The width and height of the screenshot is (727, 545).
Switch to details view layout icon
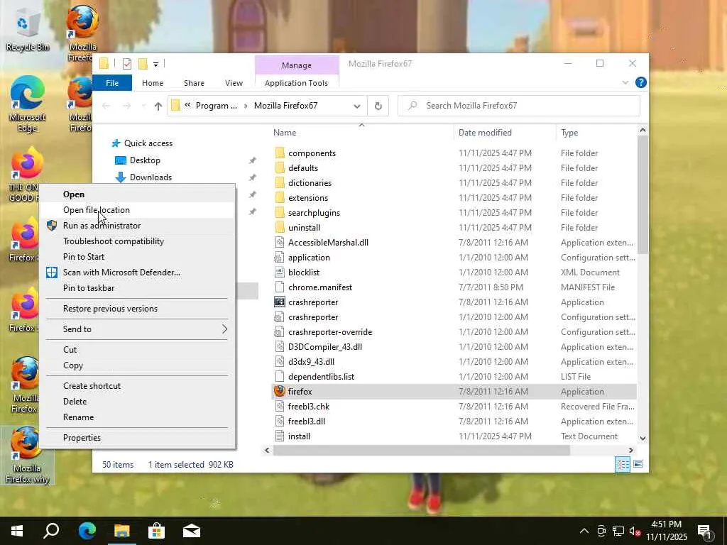tap(623, 464)
